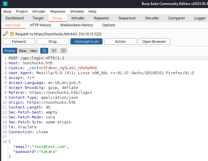Click the User-Agent header line

click(101, 73)
